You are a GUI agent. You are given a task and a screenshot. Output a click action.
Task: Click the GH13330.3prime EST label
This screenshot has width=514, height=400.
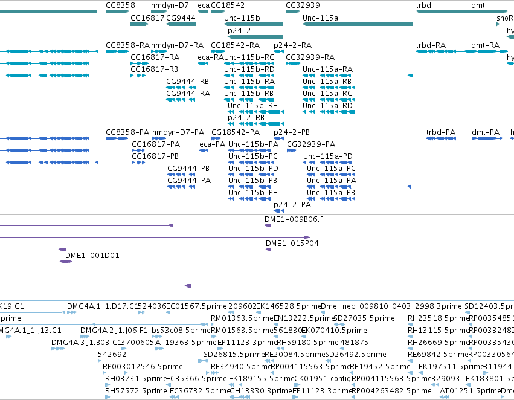261,391
